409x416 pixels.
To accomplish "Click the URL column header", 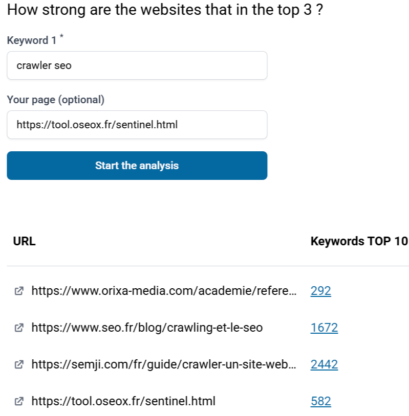I will point(25,242).
